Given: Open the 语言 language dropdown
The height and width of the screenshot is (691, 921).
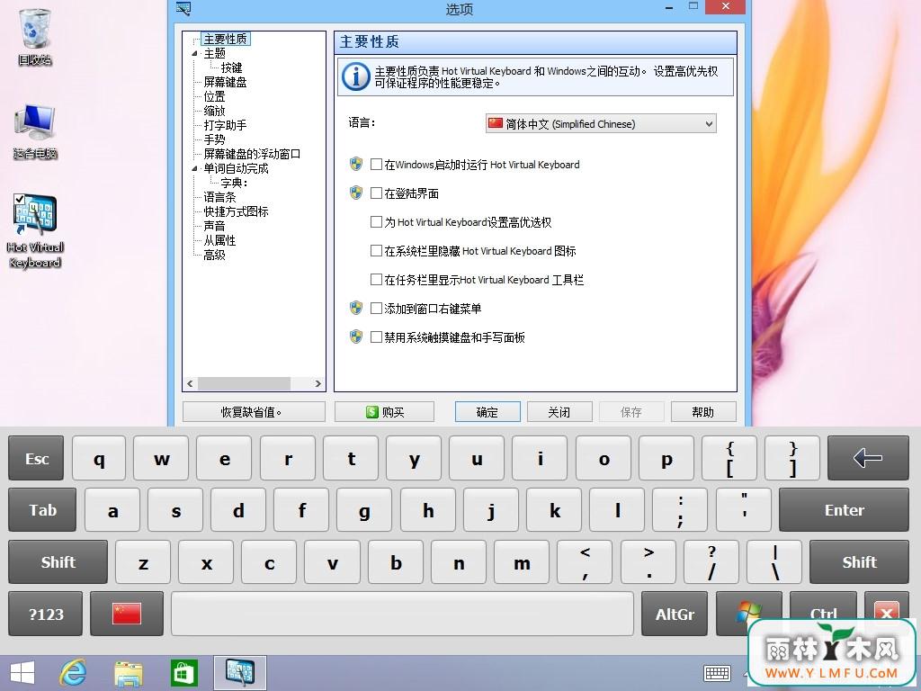Looking at the screenshot, I should click(x=600, y=123).
